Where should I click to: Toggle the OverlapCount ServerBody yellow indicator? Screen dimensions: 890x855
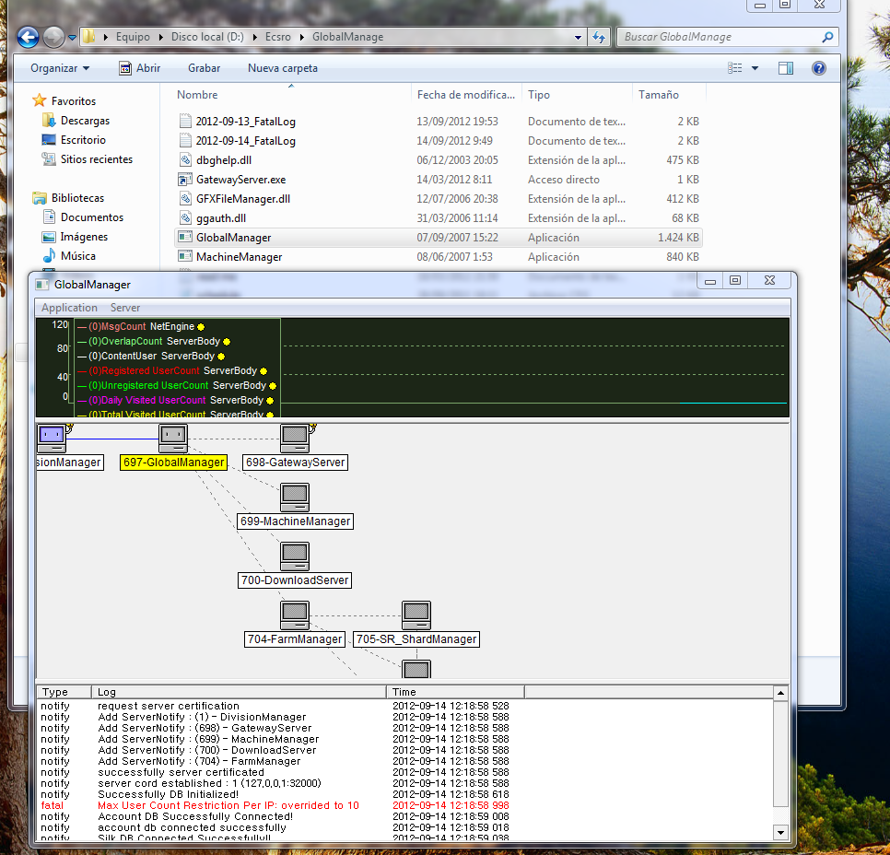click(x=227, y=342)
